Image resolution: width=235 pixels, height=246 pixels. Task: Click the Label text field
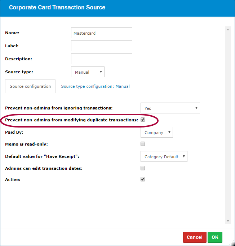(x=102, y=46)
